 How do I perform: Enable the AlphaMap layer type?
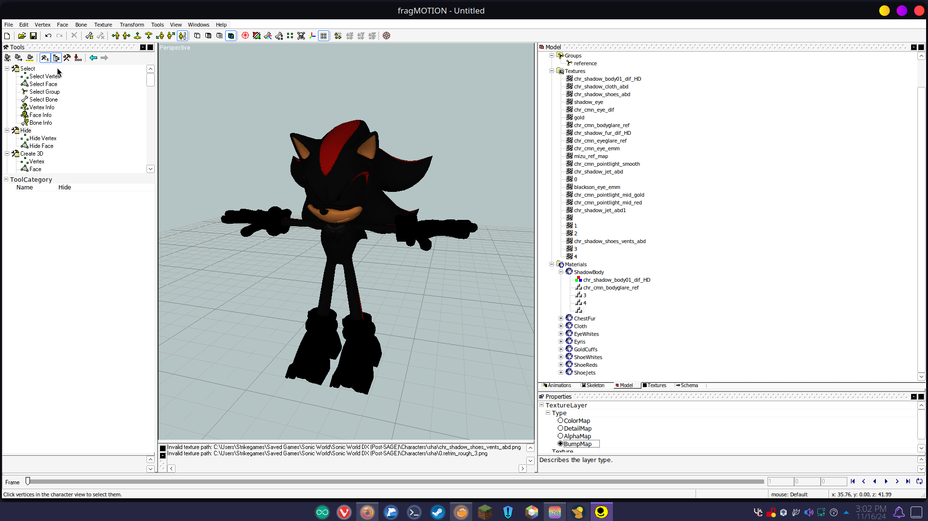click(x=560, y=436)
